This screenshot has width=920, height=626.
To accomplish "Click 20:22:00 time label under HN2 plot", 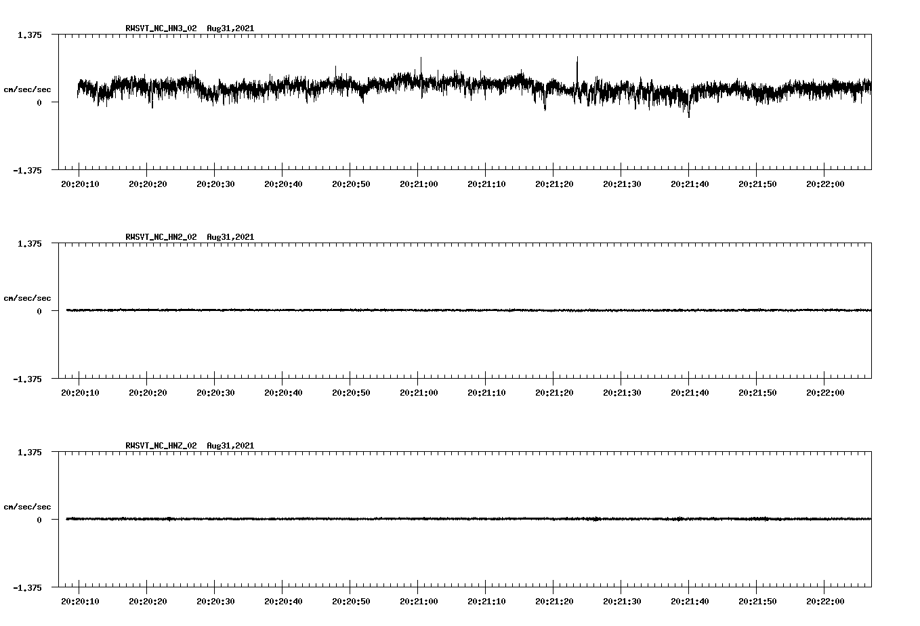I will point(825,392).
